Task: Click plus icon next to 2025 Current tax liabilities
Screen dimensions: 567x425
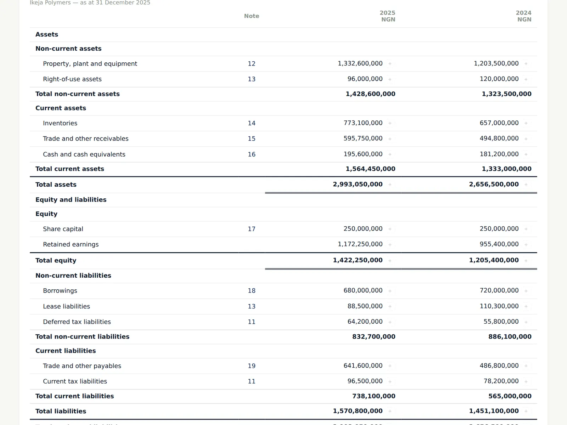Action: click(x=390, y=381)
